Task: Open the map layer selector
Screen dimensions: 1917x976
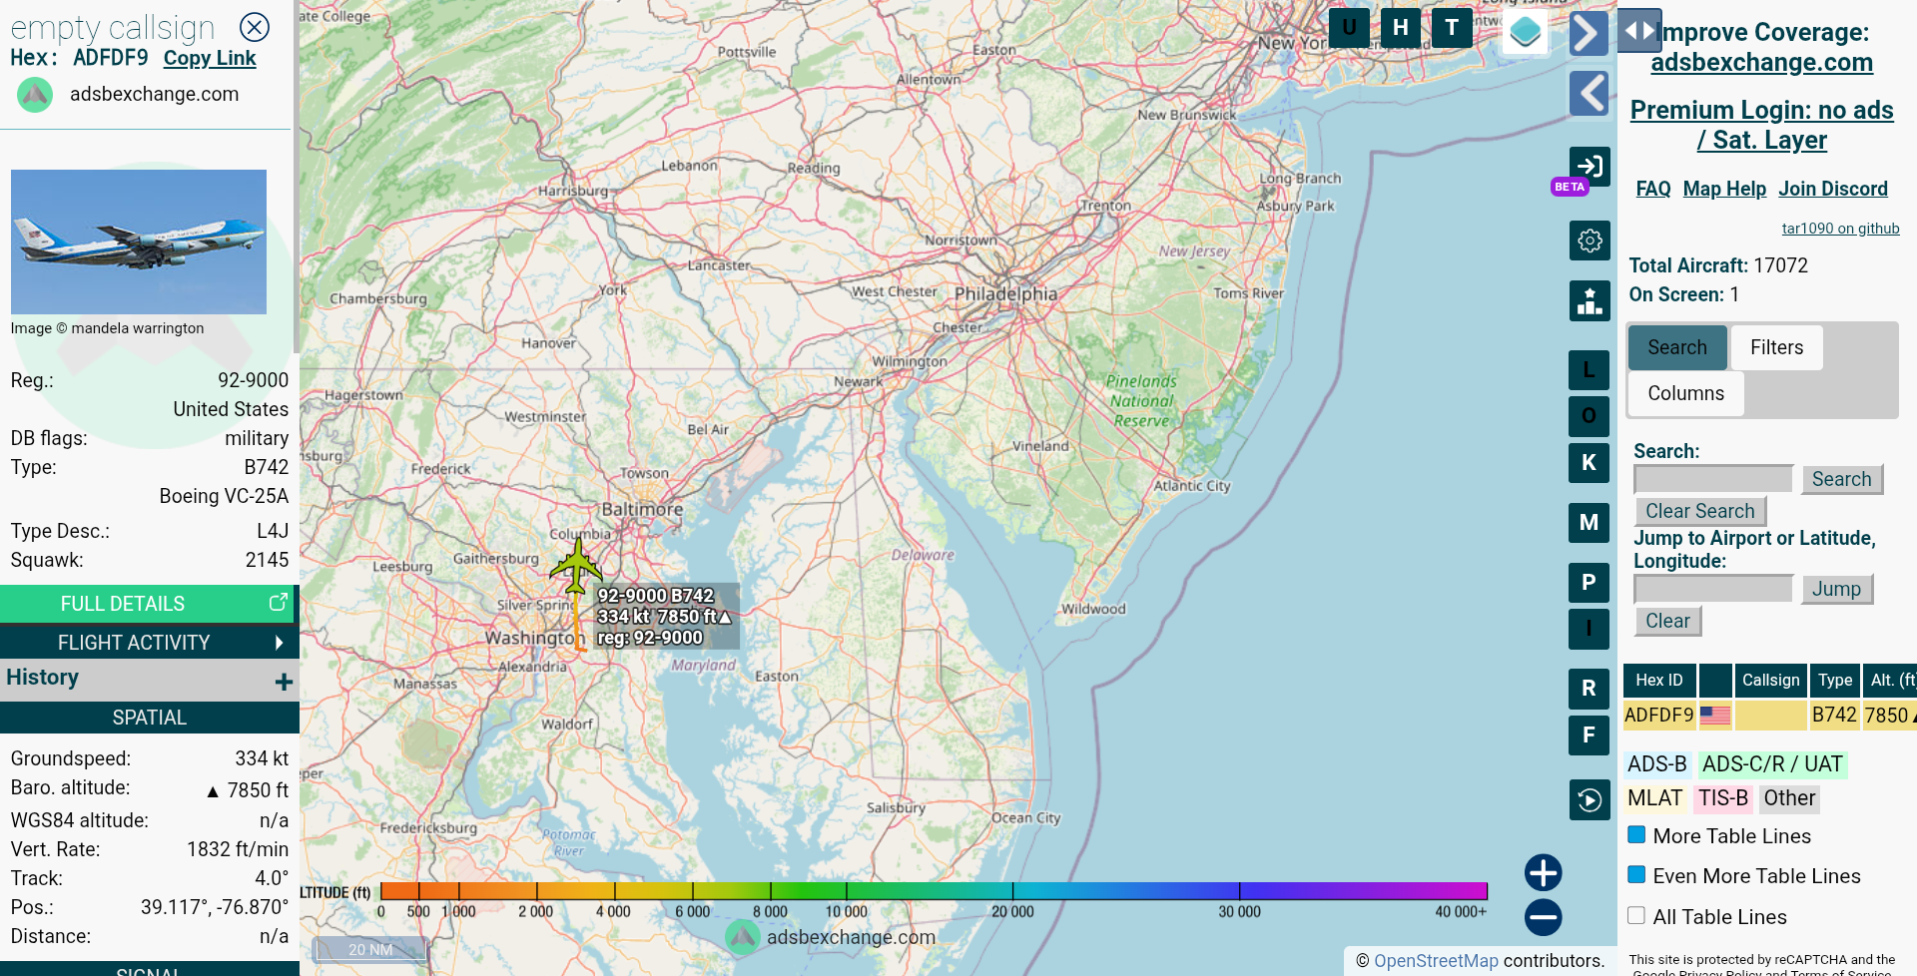Action: [1526, 32]
